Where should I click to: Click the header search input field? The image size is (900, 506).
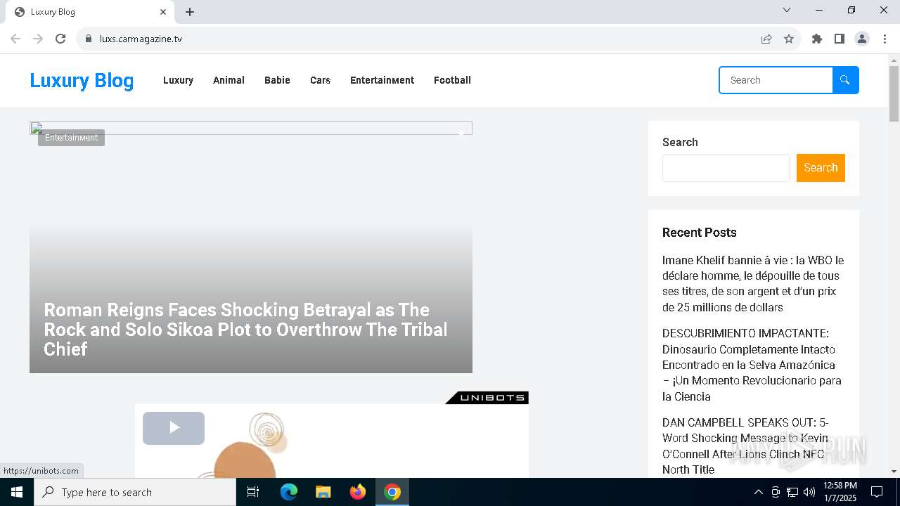pos(776,80)
